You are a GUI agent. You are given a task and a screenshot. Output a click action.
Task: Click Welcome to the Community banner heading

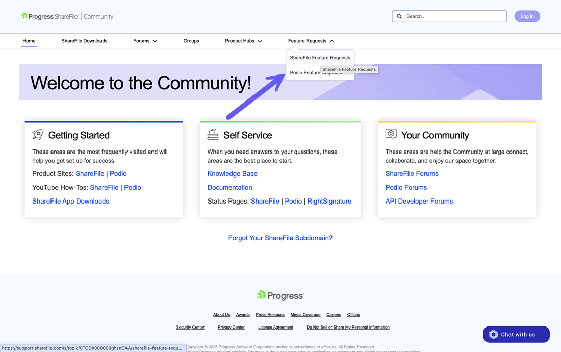coord(141,83)
